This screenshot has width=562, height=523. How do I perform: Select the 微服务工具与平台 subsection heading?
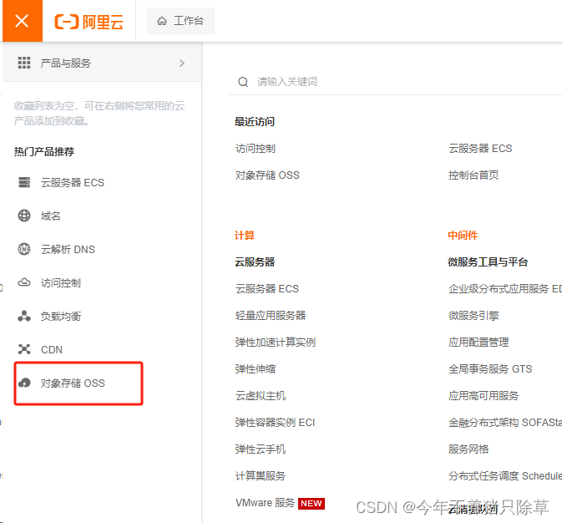point(488,261)
